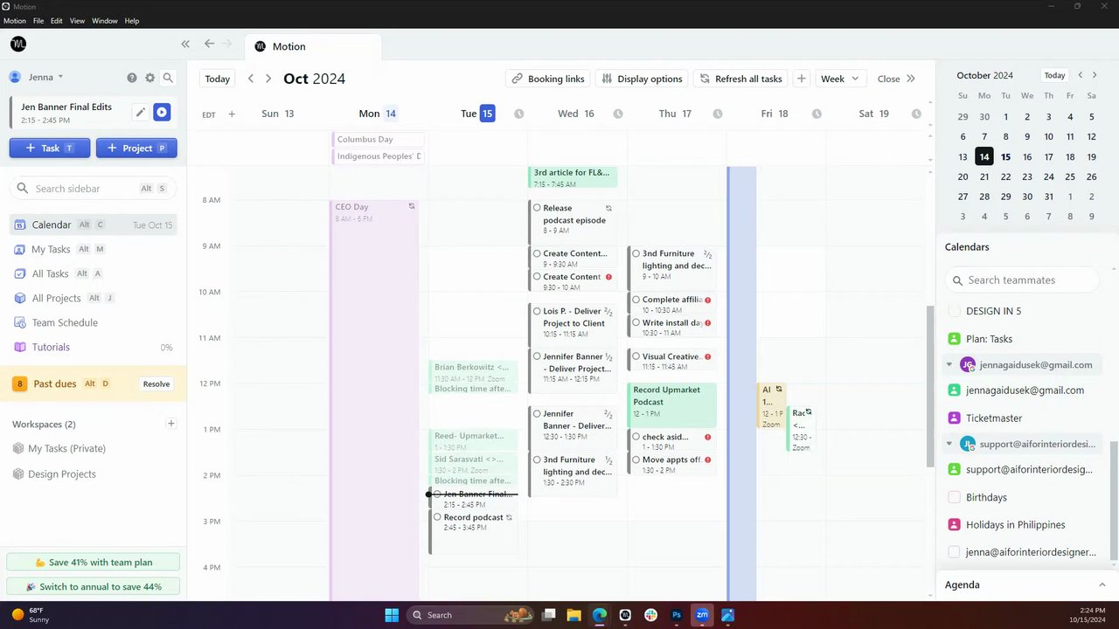
Task: Click the plus icon beside Refresh all tasks
Action: pyautogui.click(x=801, y=79)
